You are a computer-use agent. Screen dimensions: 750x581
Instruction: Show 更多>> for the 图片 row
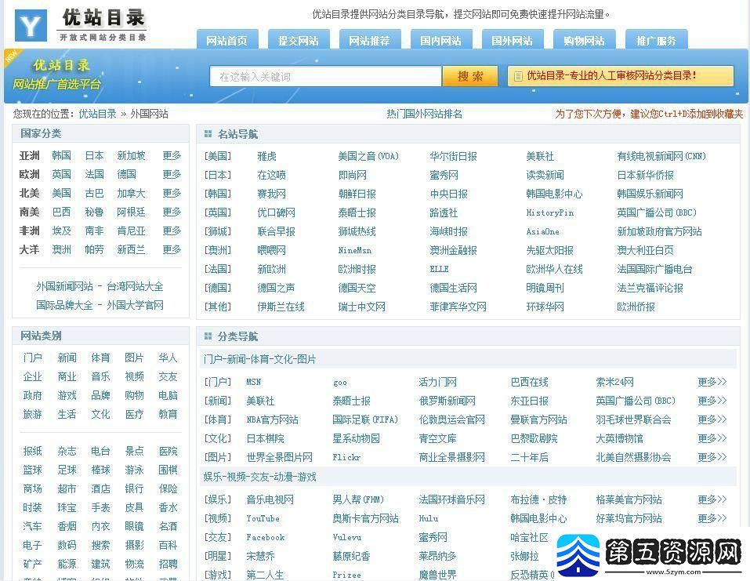712,457
